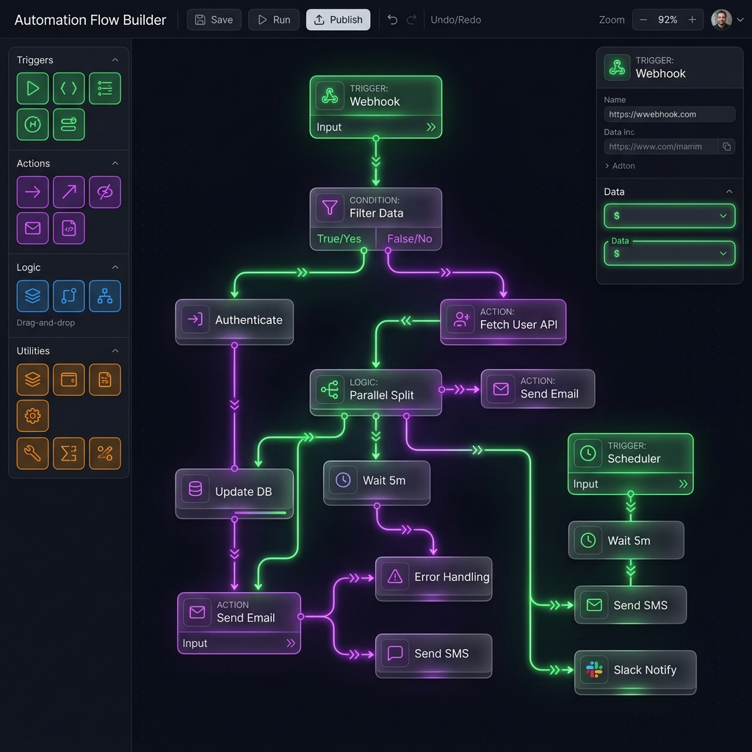Click the Slack icon on Slack Notify node
752x752 pixels.
pos(593,670)
